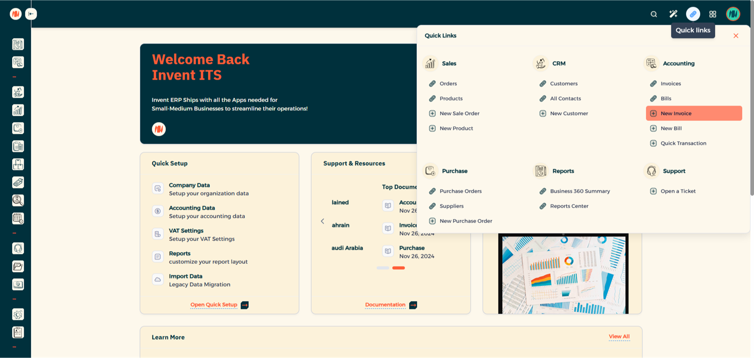This screenshot has height=358, width=754.
Task: Click the search magnifier icon in top bar
Action: tap(653, 14)
